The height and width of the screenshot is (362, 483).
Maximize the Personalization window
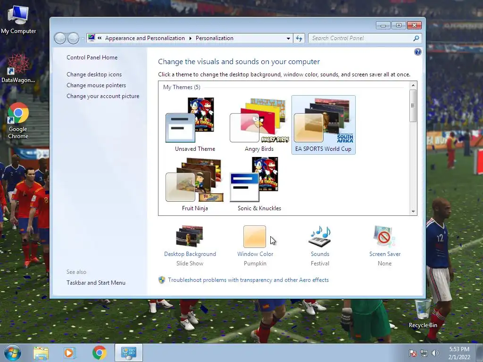(x=399, y=25)
